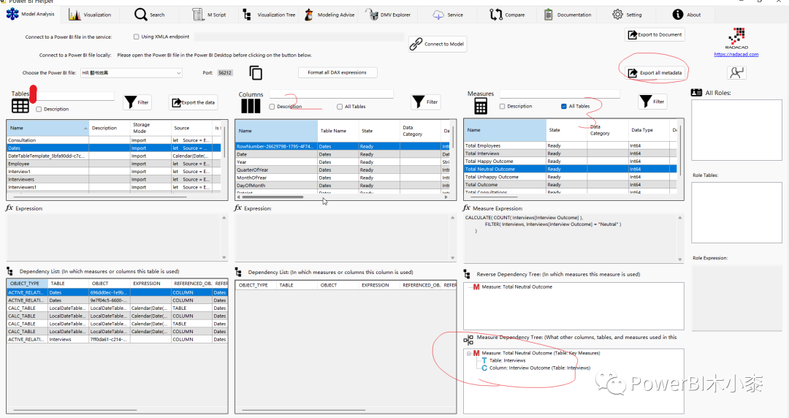Click Export to Document button

click(655, 35)
